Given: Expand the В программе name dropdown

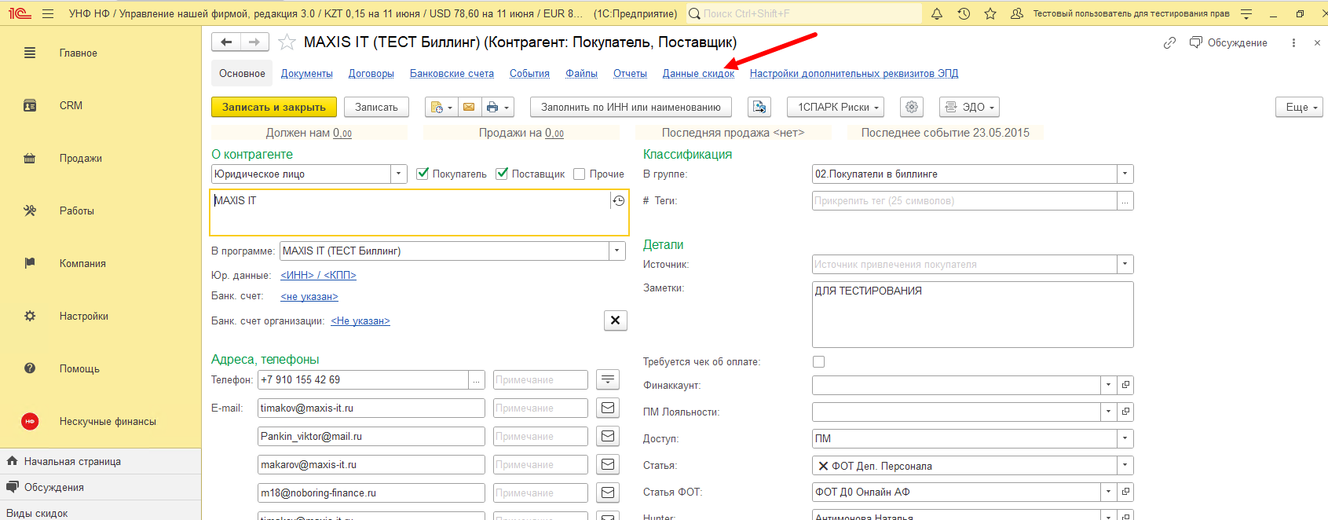Looking at the screenshot, I should tap(617, 251).
